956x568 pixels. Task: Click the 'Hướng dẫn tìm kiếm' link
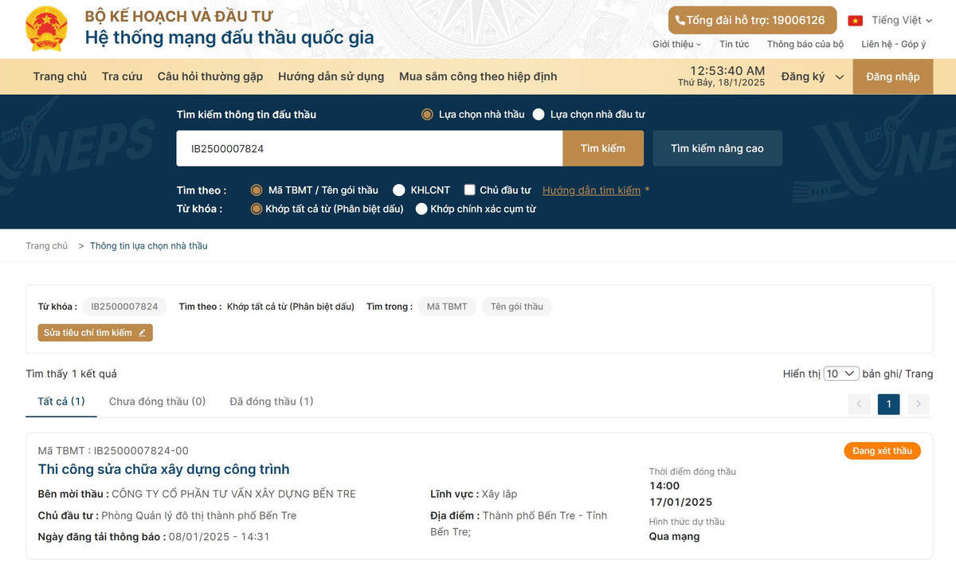[594, 190]
